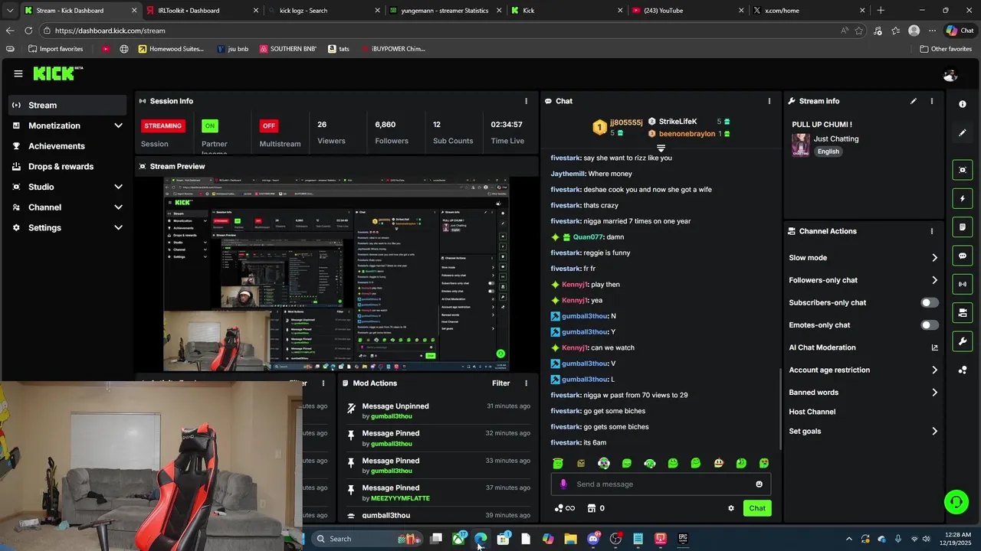Click the document icon in right sidebar
Viewport: 981px width, 551px height.
[963, 227]
